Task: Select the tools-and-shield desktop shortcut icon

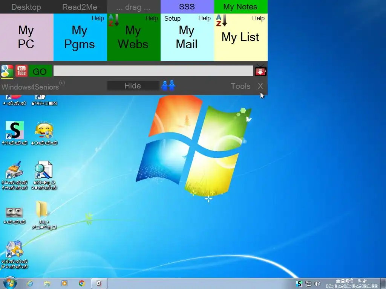Action: tap(14, 249)
